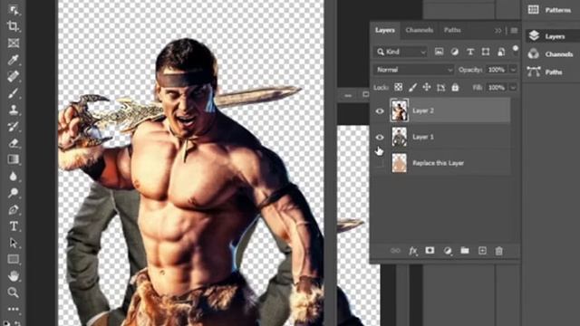Open the extra tools ellipsis
The height and width of the screenshot is (326, 580).
[14, 309]
